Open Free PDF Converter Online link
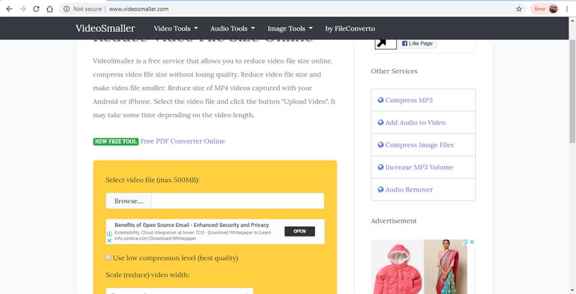The width and height of the screenshot is (576, 294). (x=182, y=142)
